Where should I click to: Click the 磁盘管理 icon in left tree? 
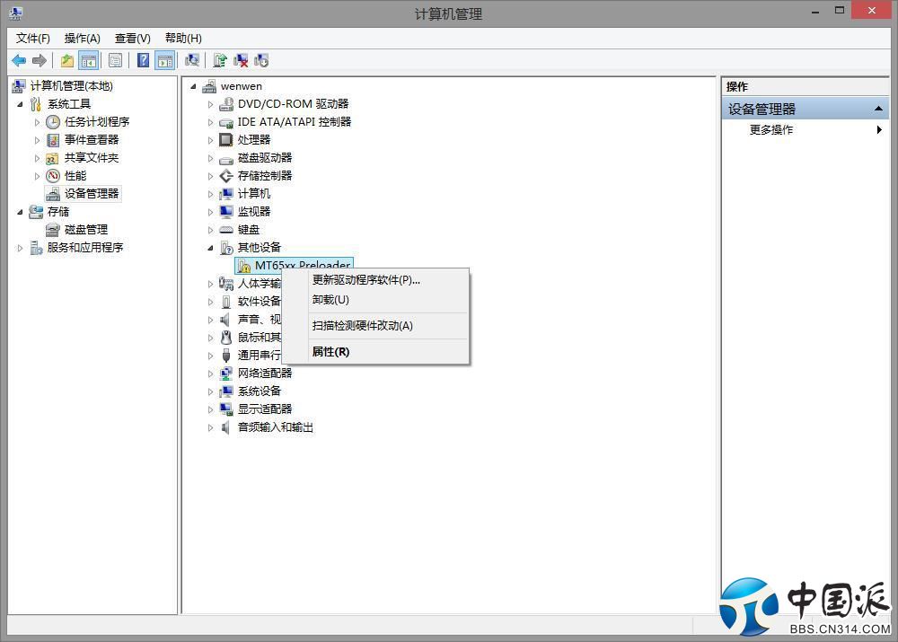[x=53, y=230]
